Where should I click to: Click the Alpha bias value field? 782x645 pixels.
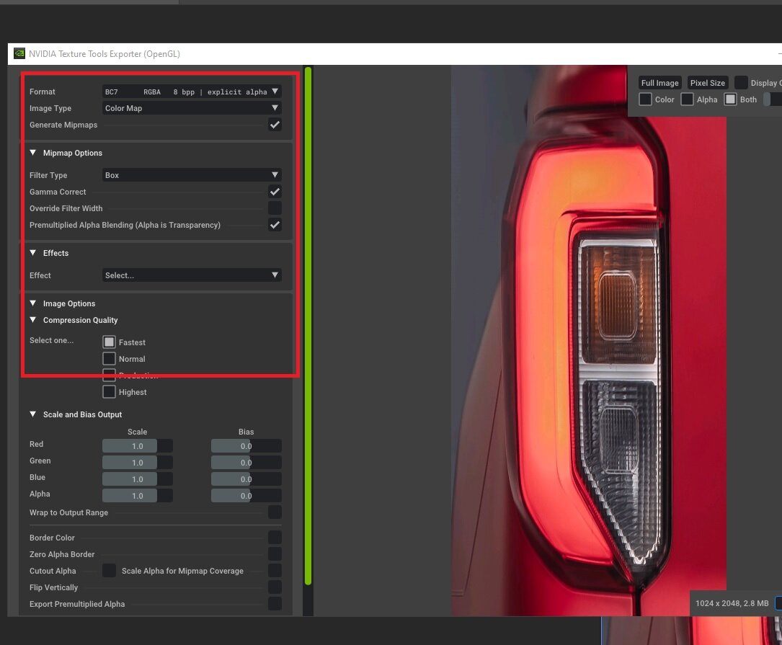(x=246, y=496)
